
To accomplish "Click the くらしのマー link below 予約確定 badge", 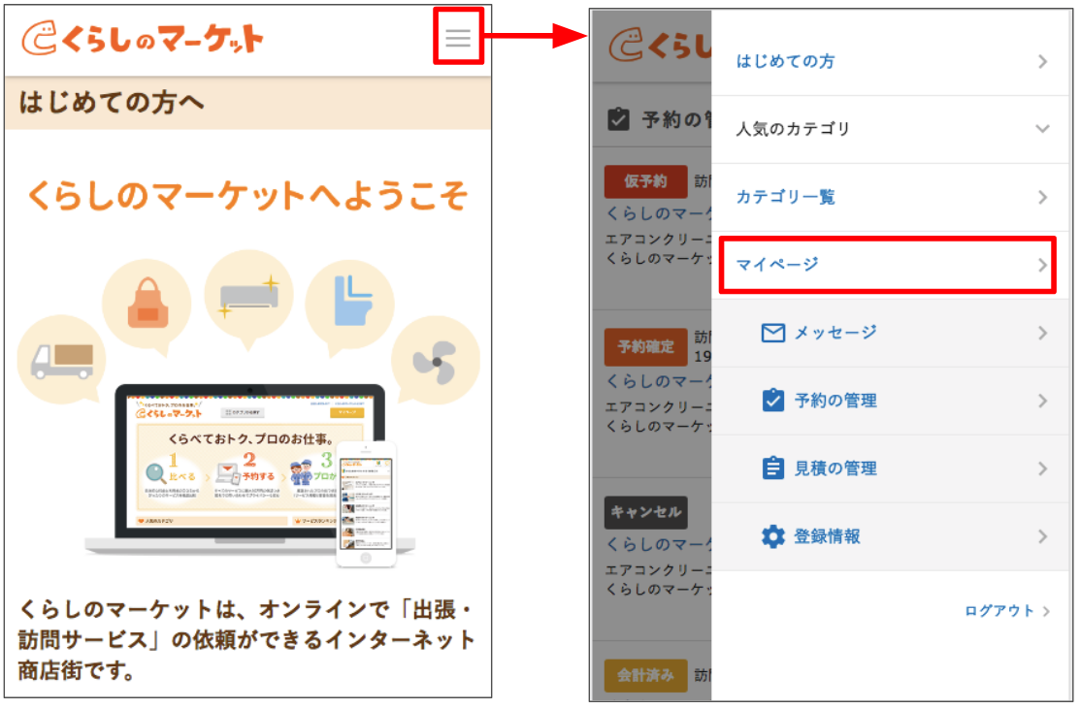I will [x=659, y=381].
